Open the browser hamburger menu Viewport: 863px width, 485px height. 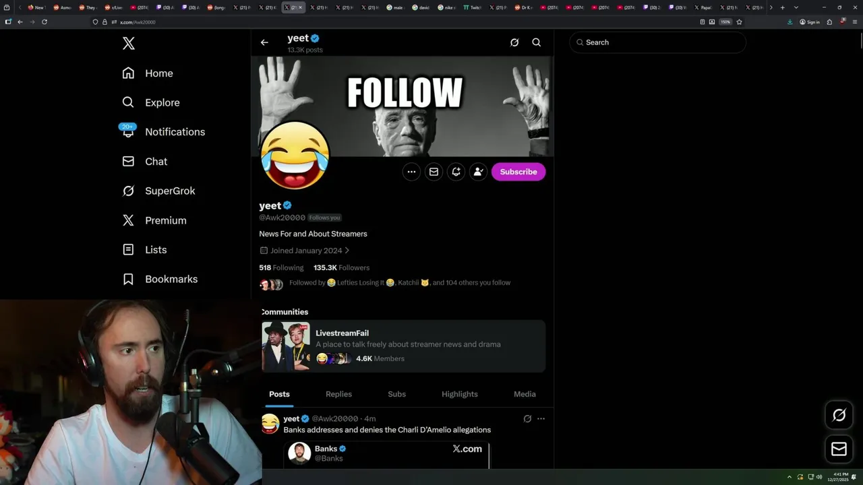click(x=854, y=22)
